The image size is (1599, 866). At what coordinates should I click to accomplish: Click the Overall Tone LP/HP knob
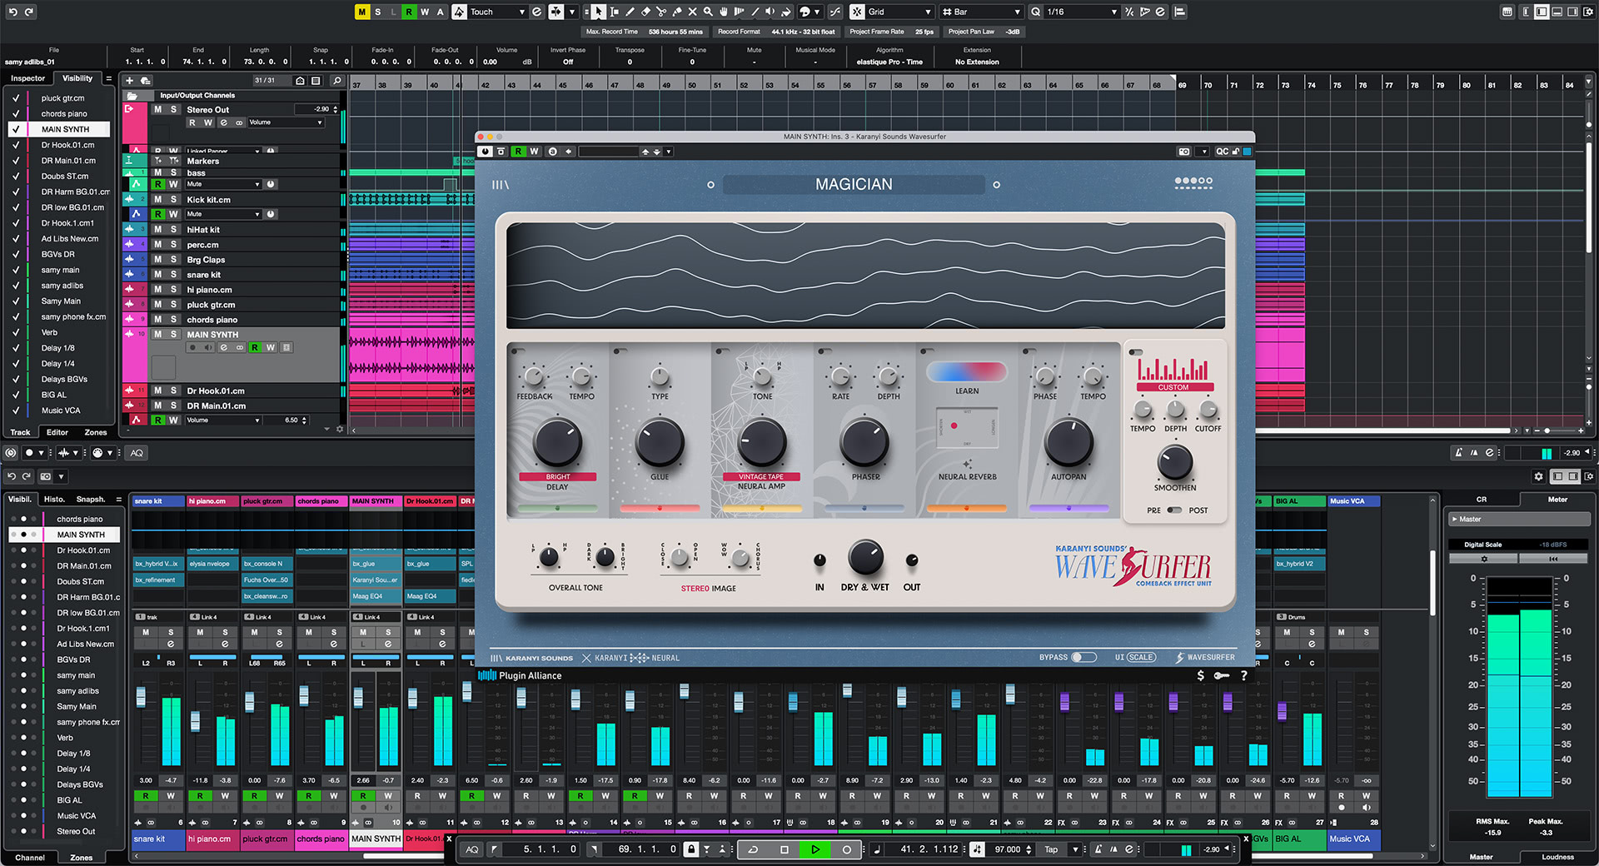[x=549, y=557]
